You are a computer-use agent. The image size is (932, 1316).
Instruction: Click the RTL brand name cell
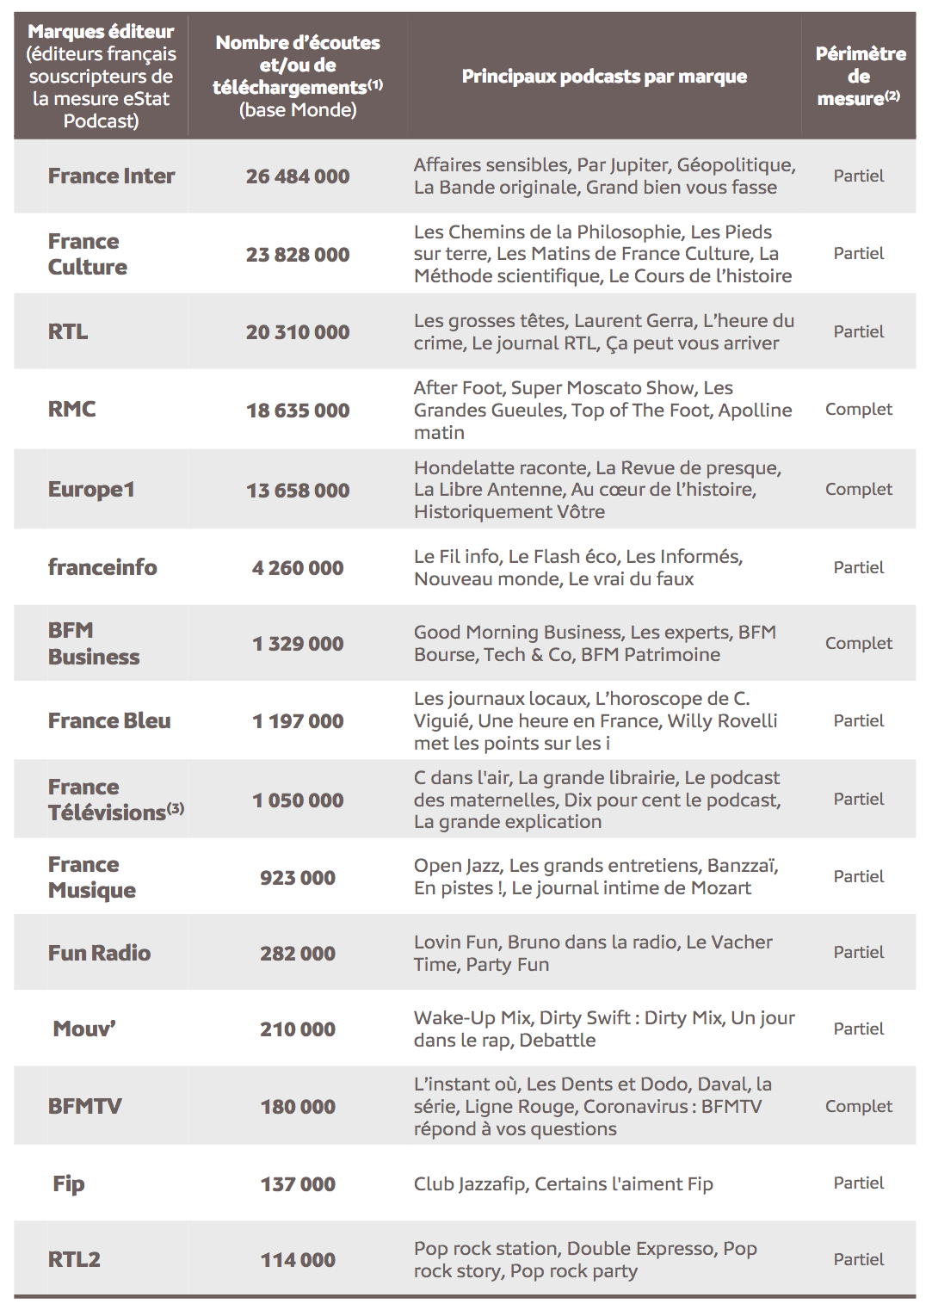click(68, 332)
